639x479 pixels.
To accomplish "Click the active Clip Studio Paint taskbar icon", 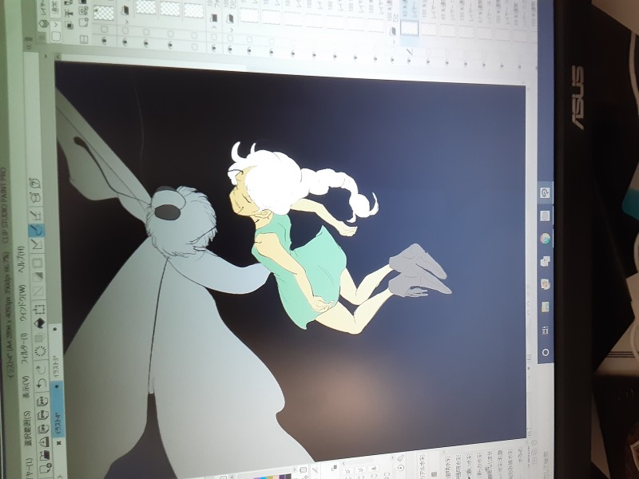I will point(546,192).
